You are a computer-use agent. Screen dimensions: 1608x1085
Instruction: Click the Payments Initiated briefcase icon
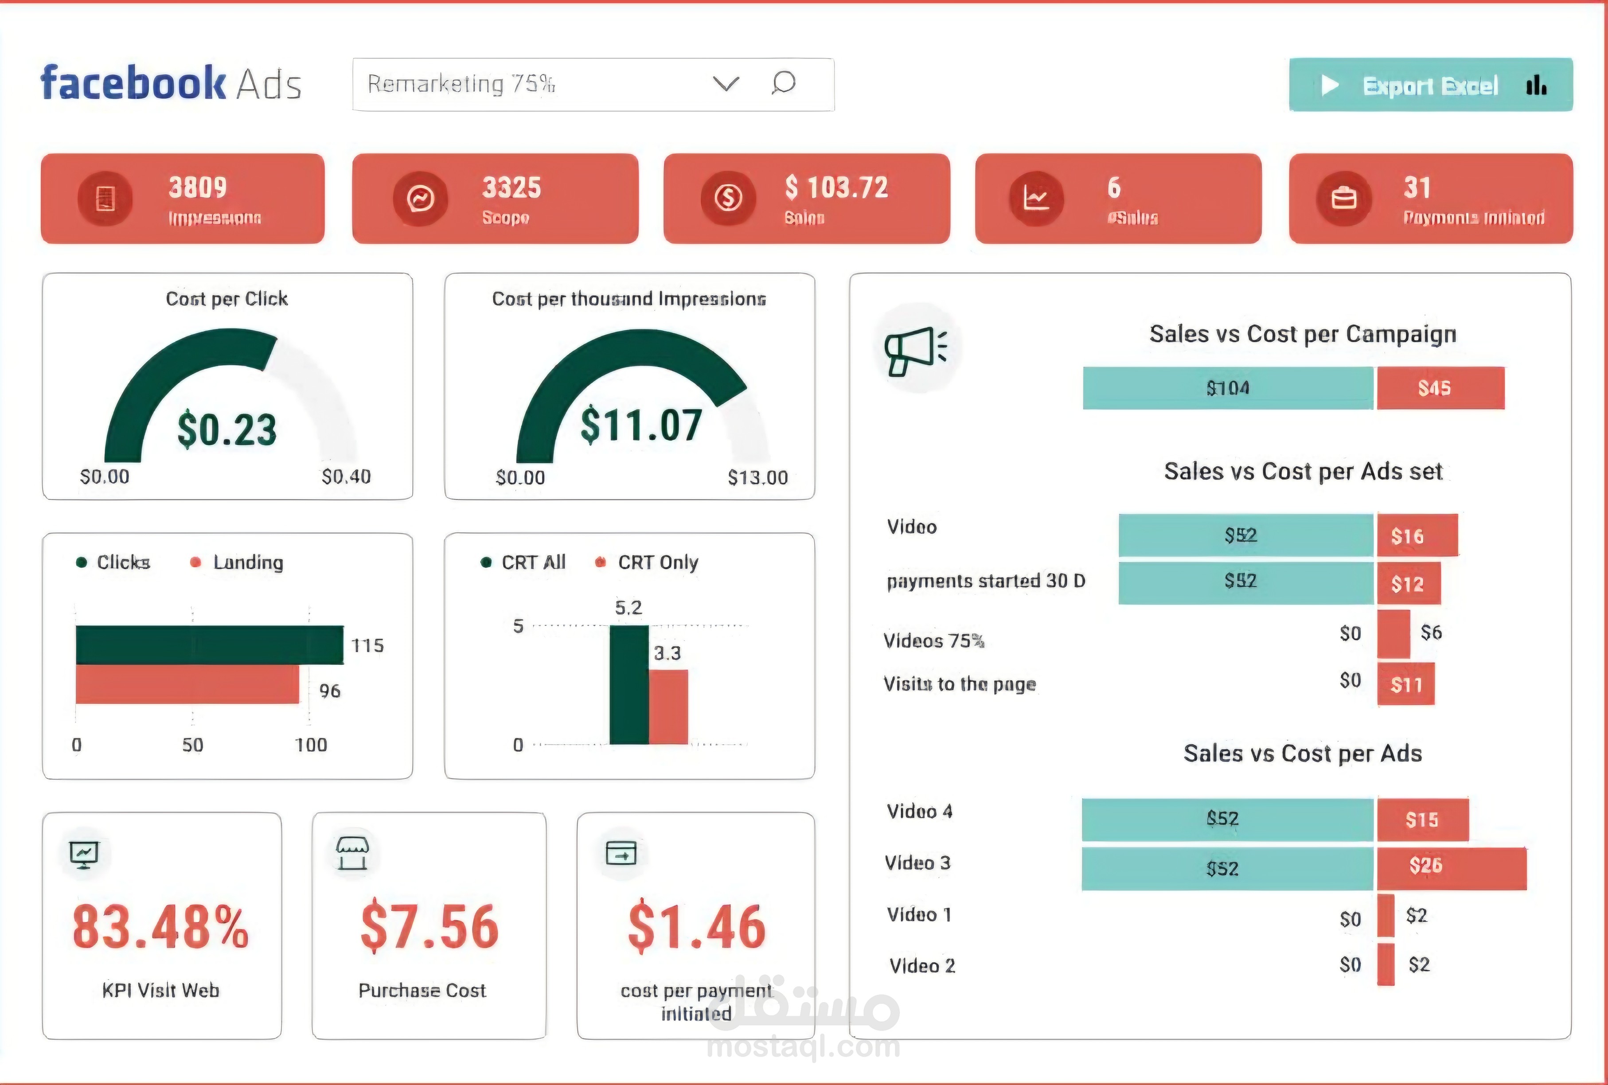1343,199
